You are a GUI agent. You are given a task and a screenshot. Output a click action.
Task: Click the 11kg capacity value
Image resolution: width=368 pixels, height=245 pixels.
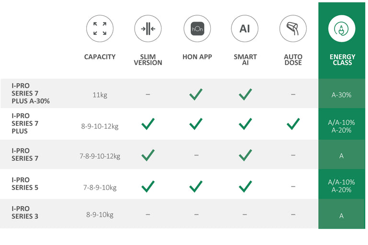[x=100, y=95]
